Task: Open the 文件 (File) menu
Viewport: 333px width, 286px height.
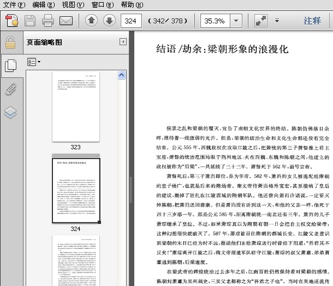Action: pyautogui.click(x=14, y=4)
